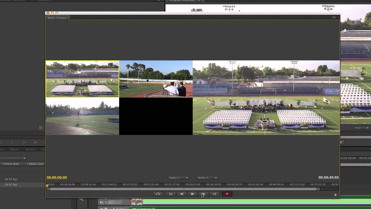Click the macOS yellow minimize window button

point(52,13)
